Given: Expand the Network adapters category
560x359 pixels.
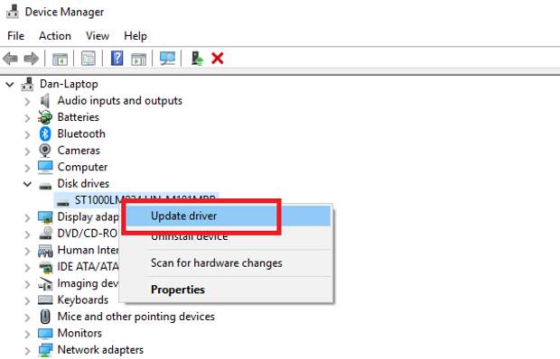Looking at the screenshot, I should tap(27, 351).
